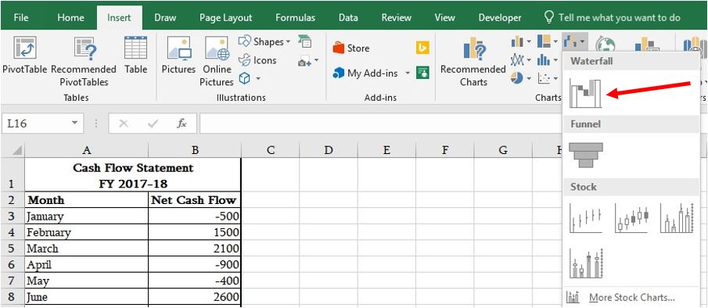Select column B header
This screenshot has height=308, width=708.
[195, 150]
